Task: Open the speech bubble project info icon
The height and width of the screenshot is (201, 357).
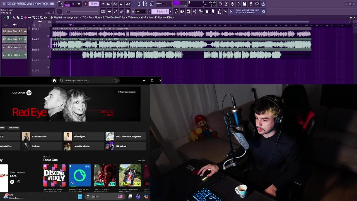Action: (x=257, y=4)
